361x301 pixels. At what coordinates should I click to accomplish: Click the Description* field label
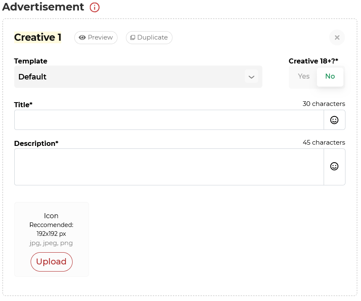(x=36, y=143)
